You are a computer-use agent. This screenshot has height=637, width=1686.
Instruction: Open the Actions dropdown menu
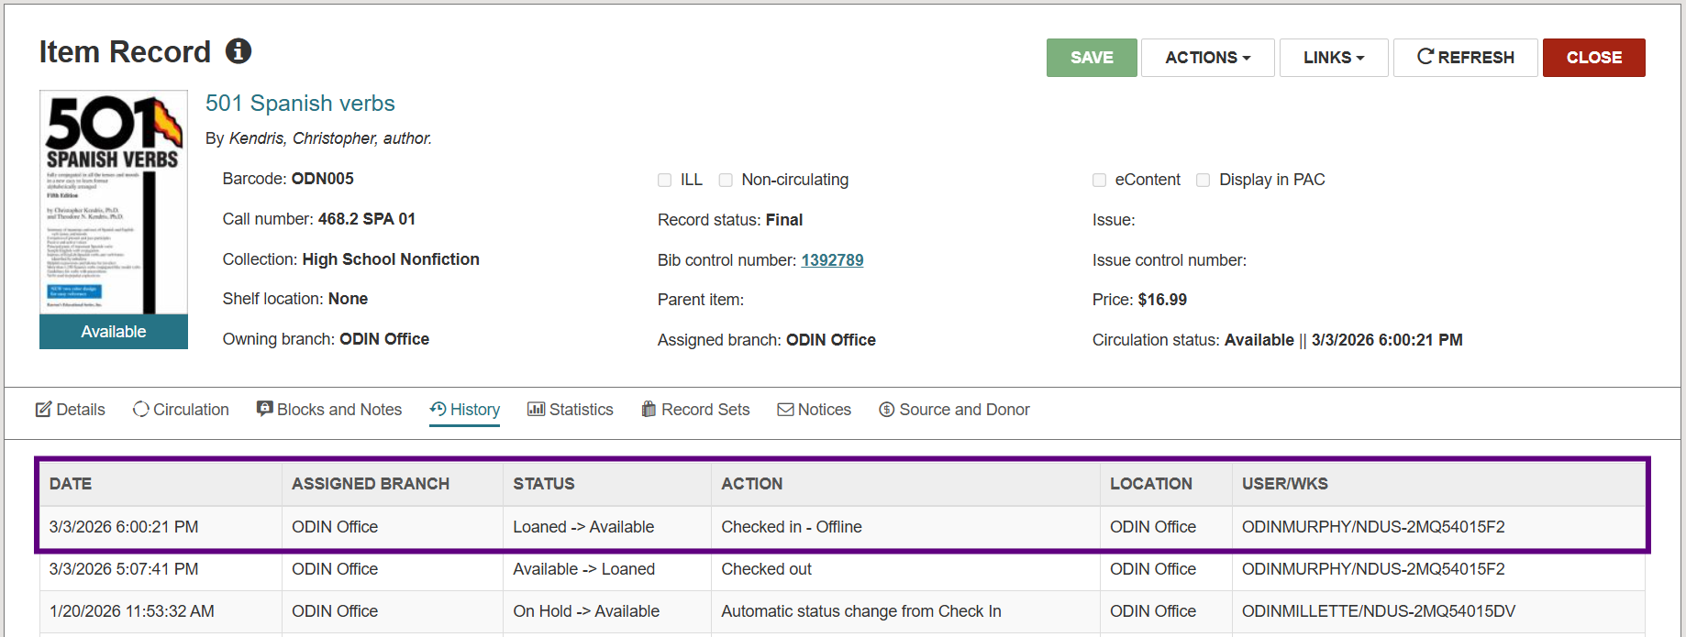point(1207,58)
